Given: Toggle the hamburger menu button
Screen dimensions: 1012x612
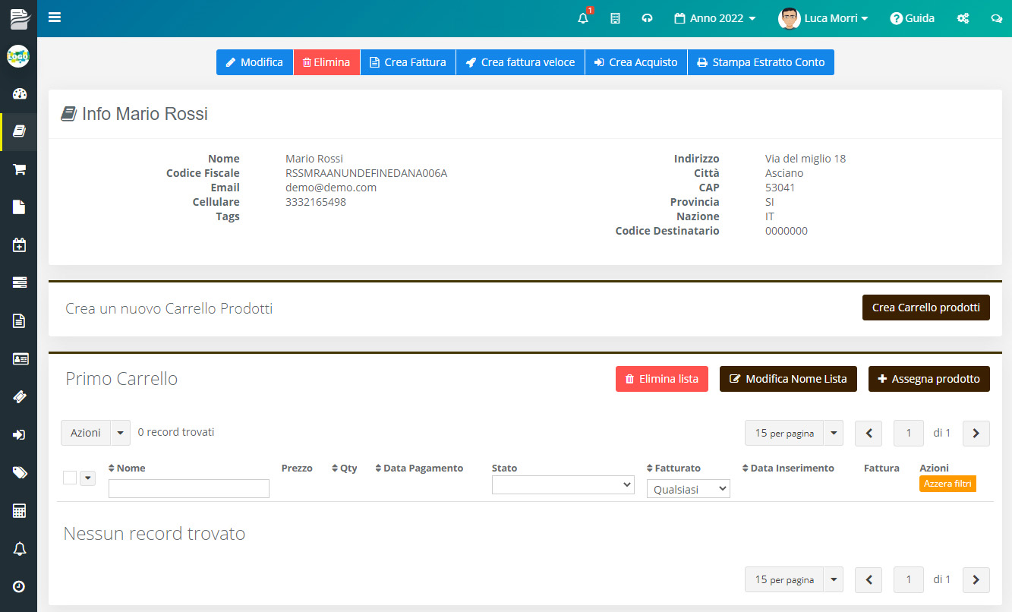Looking at the screenshot, I should click(x=55, y=17).
